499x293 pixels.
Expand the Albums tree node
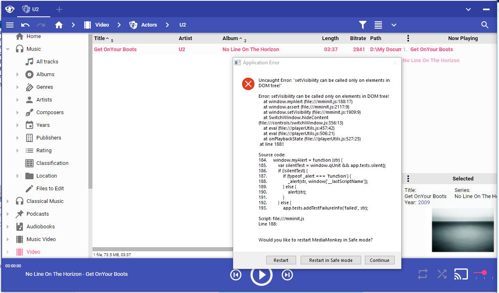pyautogui.click(x=17, y=74)
